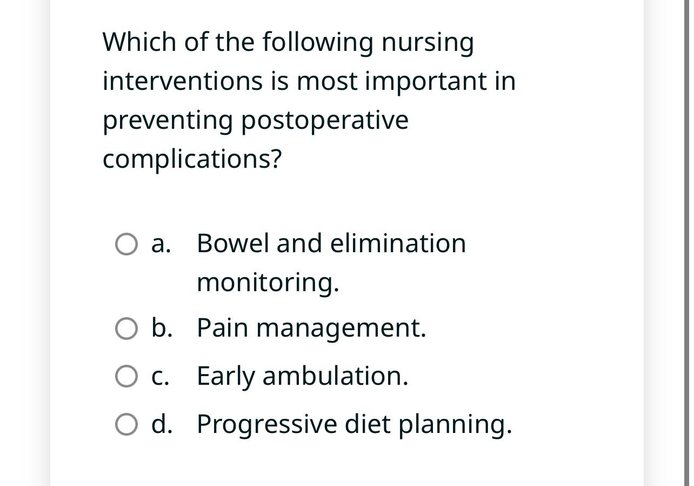Click the word 'complications?' in the question
This screenshot has width=694, height=486.
192,159
